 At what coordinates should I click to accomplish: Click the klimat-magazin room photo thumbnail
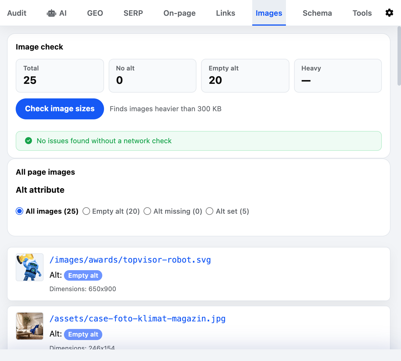[x=30, y=326]
